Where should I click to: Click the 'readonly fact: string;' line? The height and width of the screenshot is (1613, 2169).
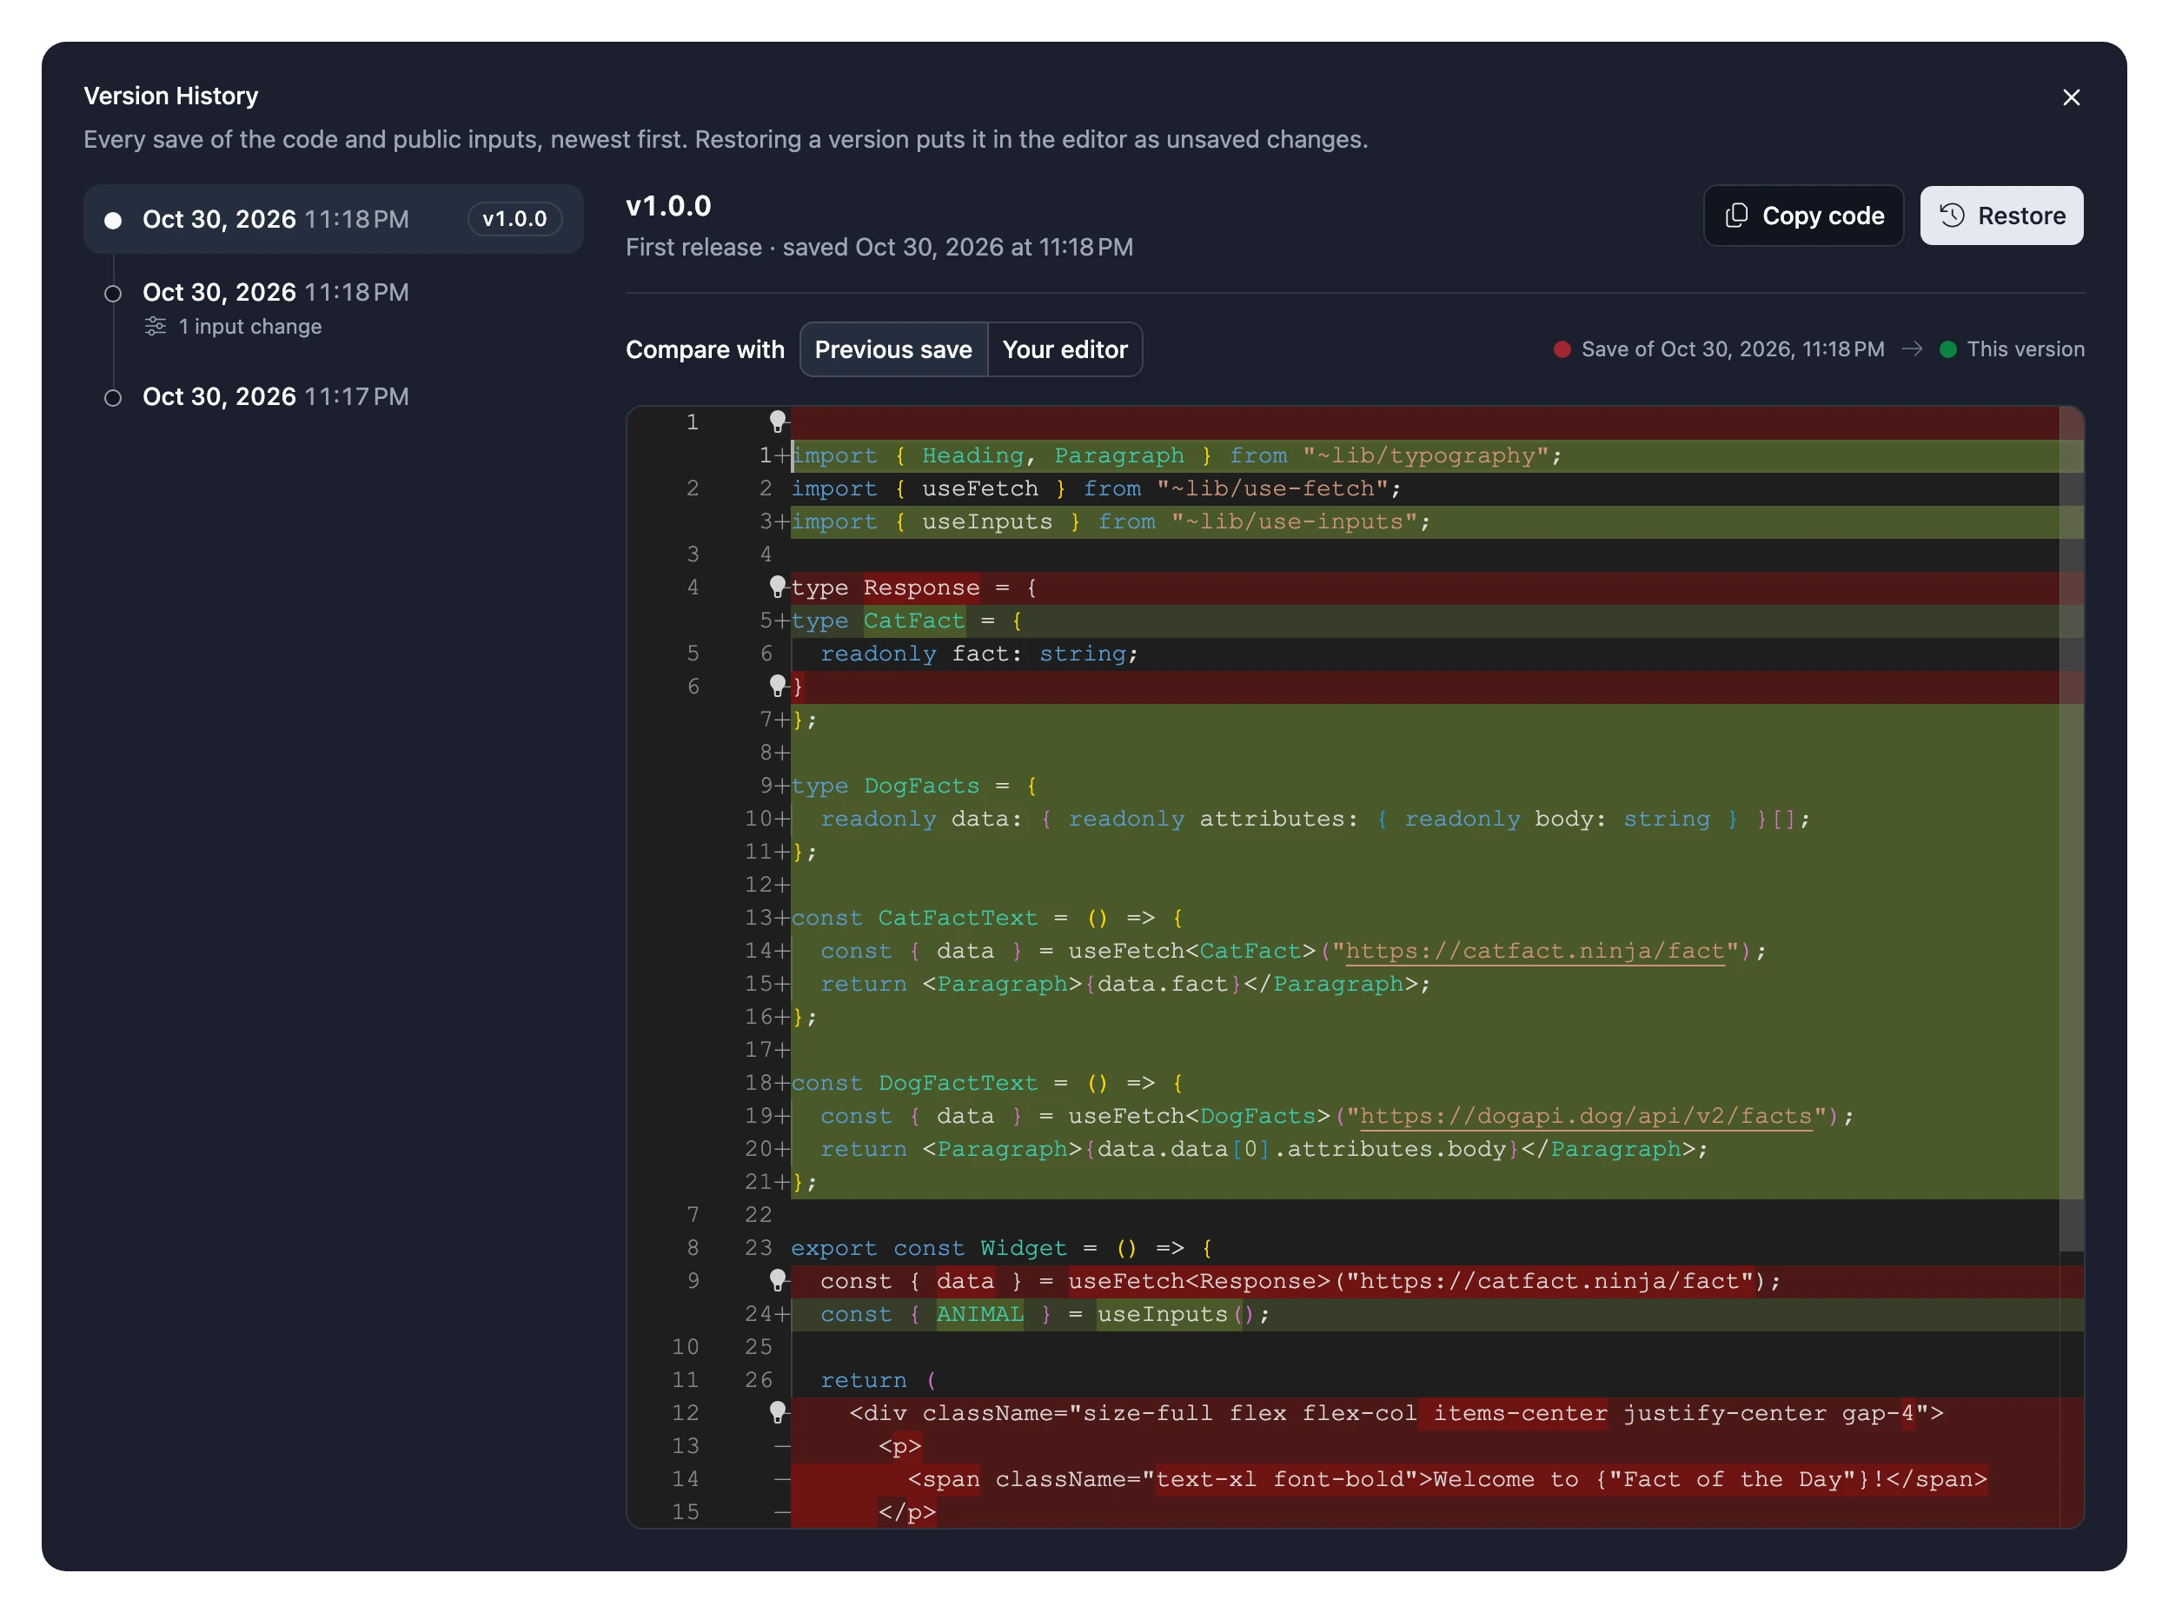(979, 654)
